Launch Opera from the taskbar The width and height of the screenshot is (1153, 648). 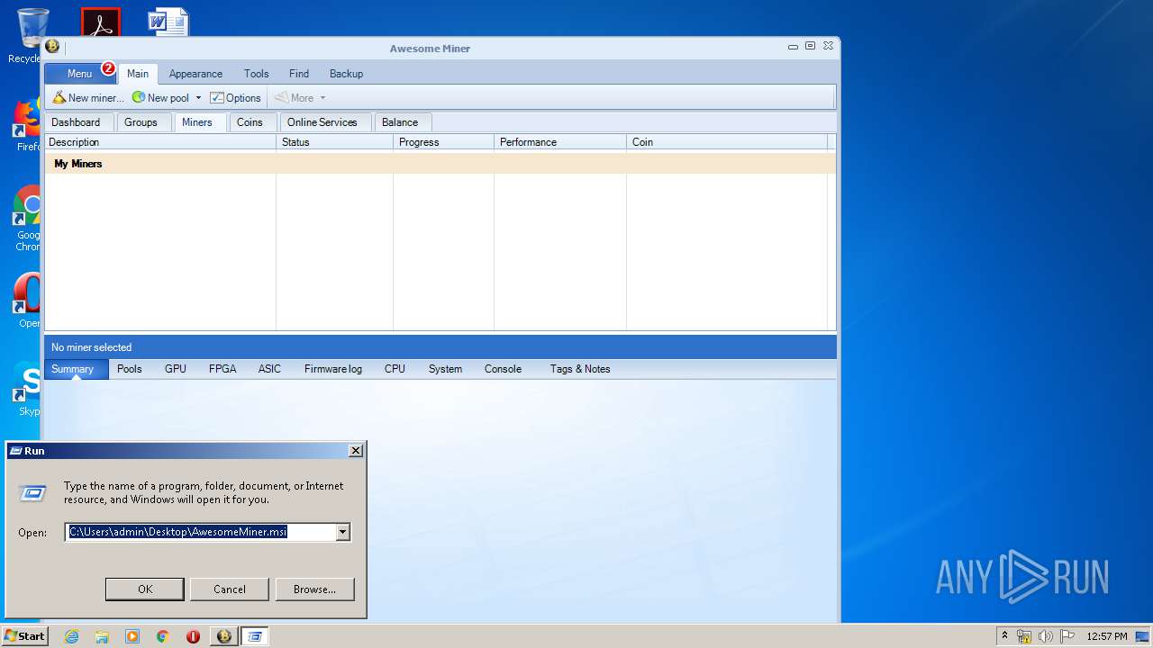[193, 636]
